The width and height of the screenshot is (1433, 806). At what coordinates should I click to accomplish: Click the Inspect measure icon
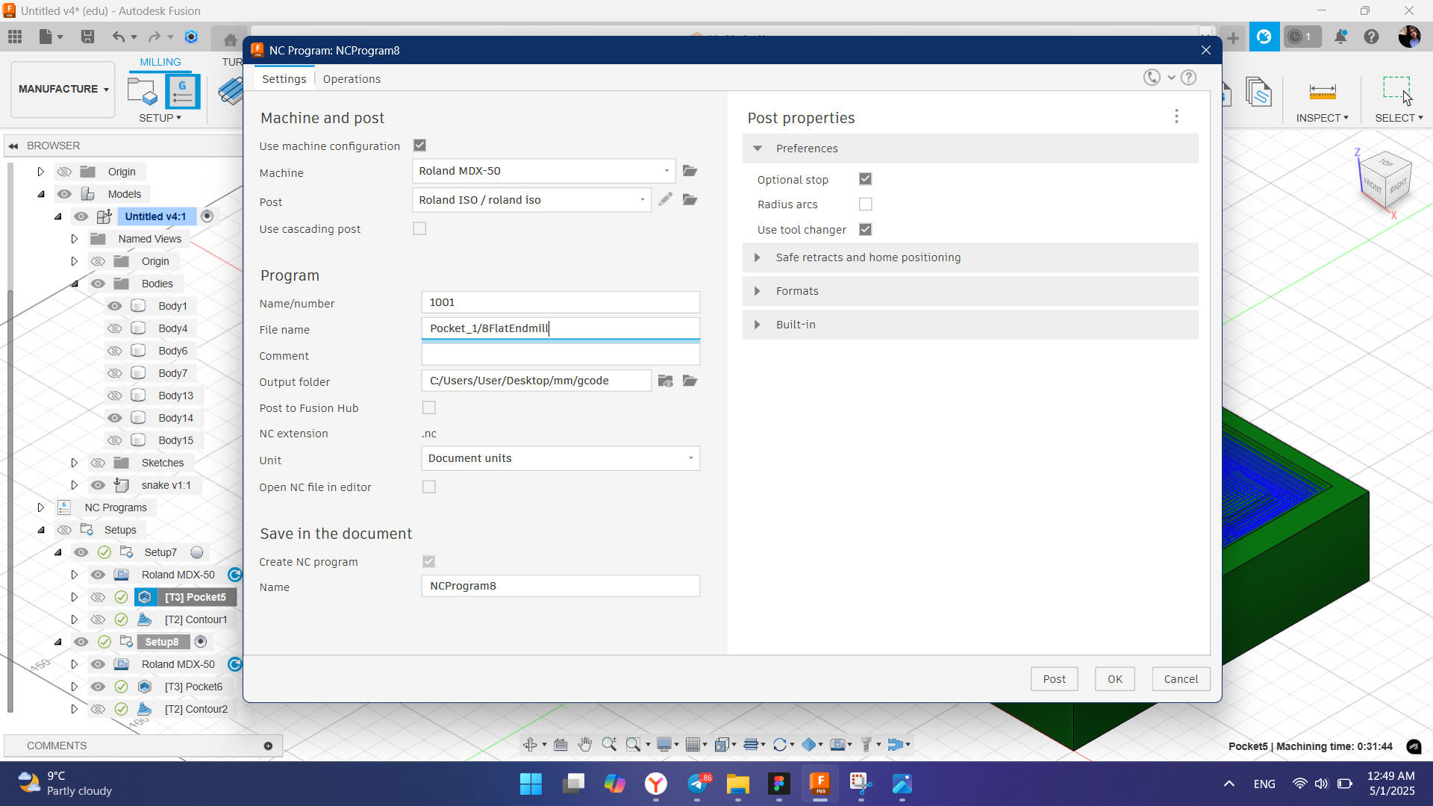click(1323, 92)
